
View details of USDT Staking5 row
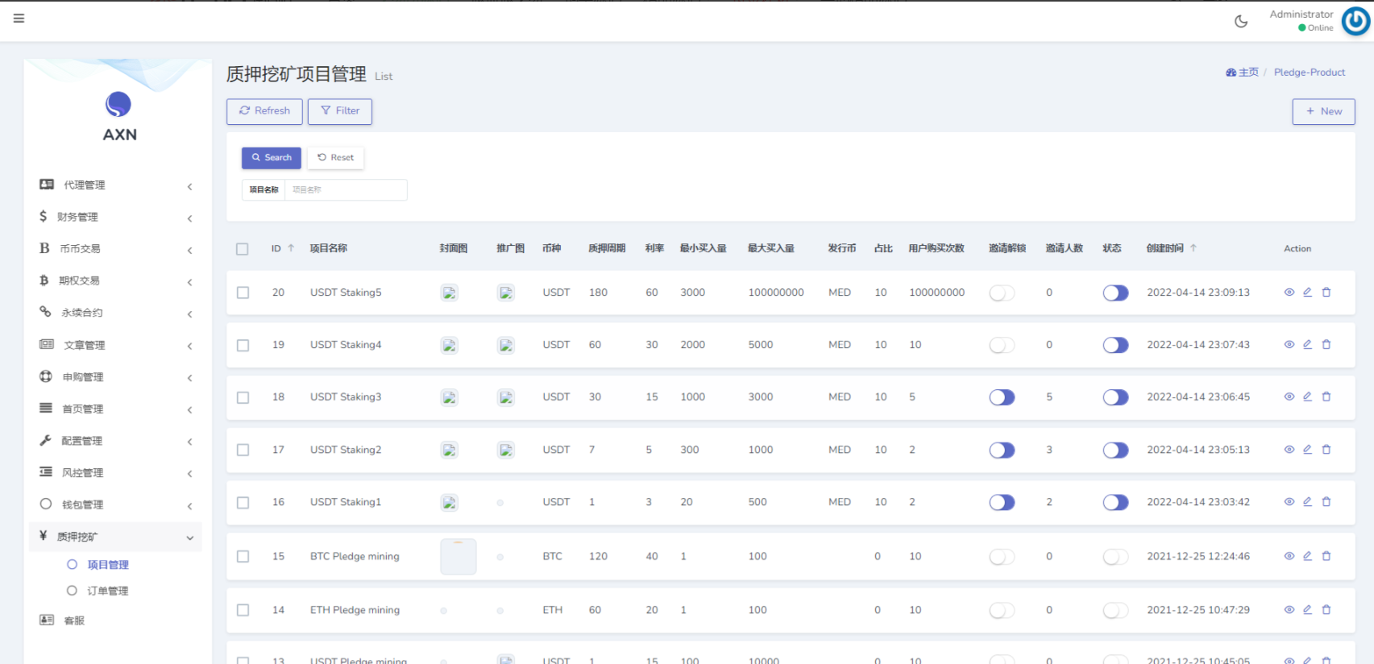point(1289,293)
